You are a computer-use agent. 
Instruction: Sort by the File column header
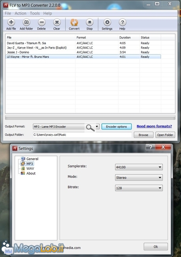click(40, 38)
